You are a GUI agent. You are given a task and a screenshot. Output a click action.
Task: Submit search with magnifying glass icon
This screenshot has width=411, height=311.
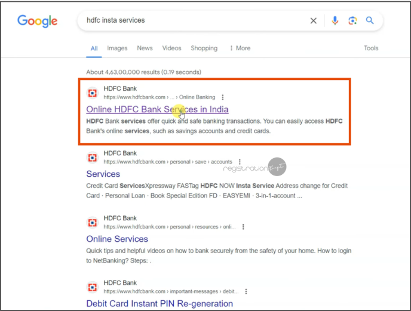click(370, 20)
